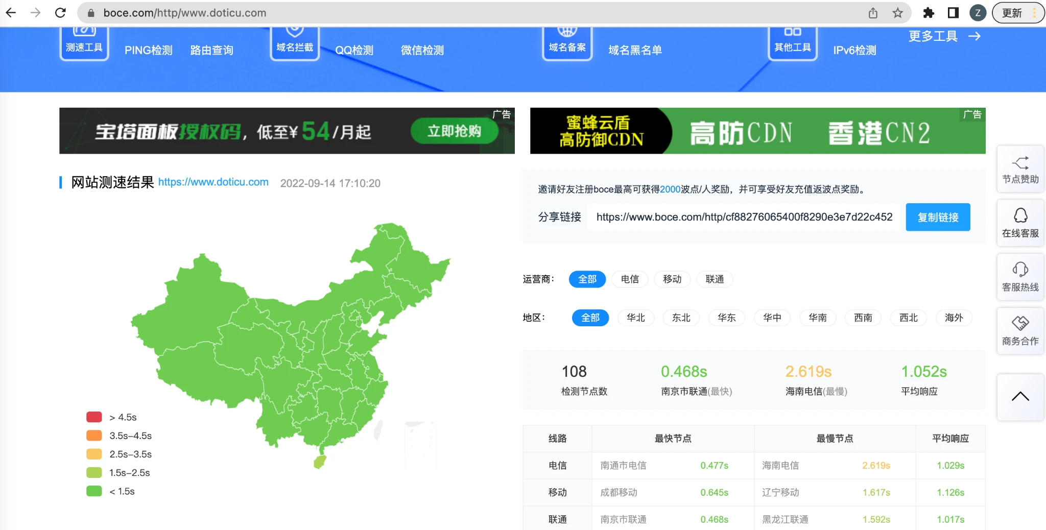Viewport: 1046px width, 530px height.
Task: Open PING检测 menu item
Action: point(148,50)
